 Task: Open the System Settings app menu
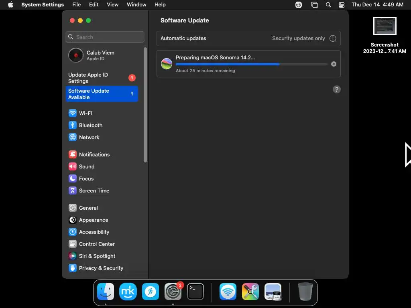point(43,5)
